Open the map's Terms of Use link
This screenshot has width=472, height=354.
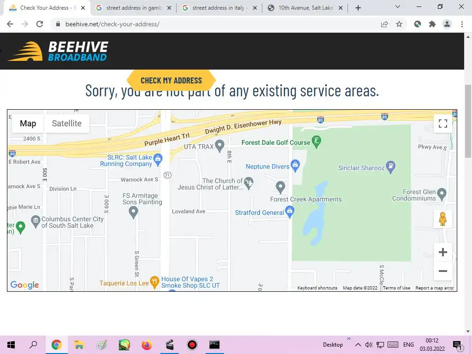pos(396,288)
